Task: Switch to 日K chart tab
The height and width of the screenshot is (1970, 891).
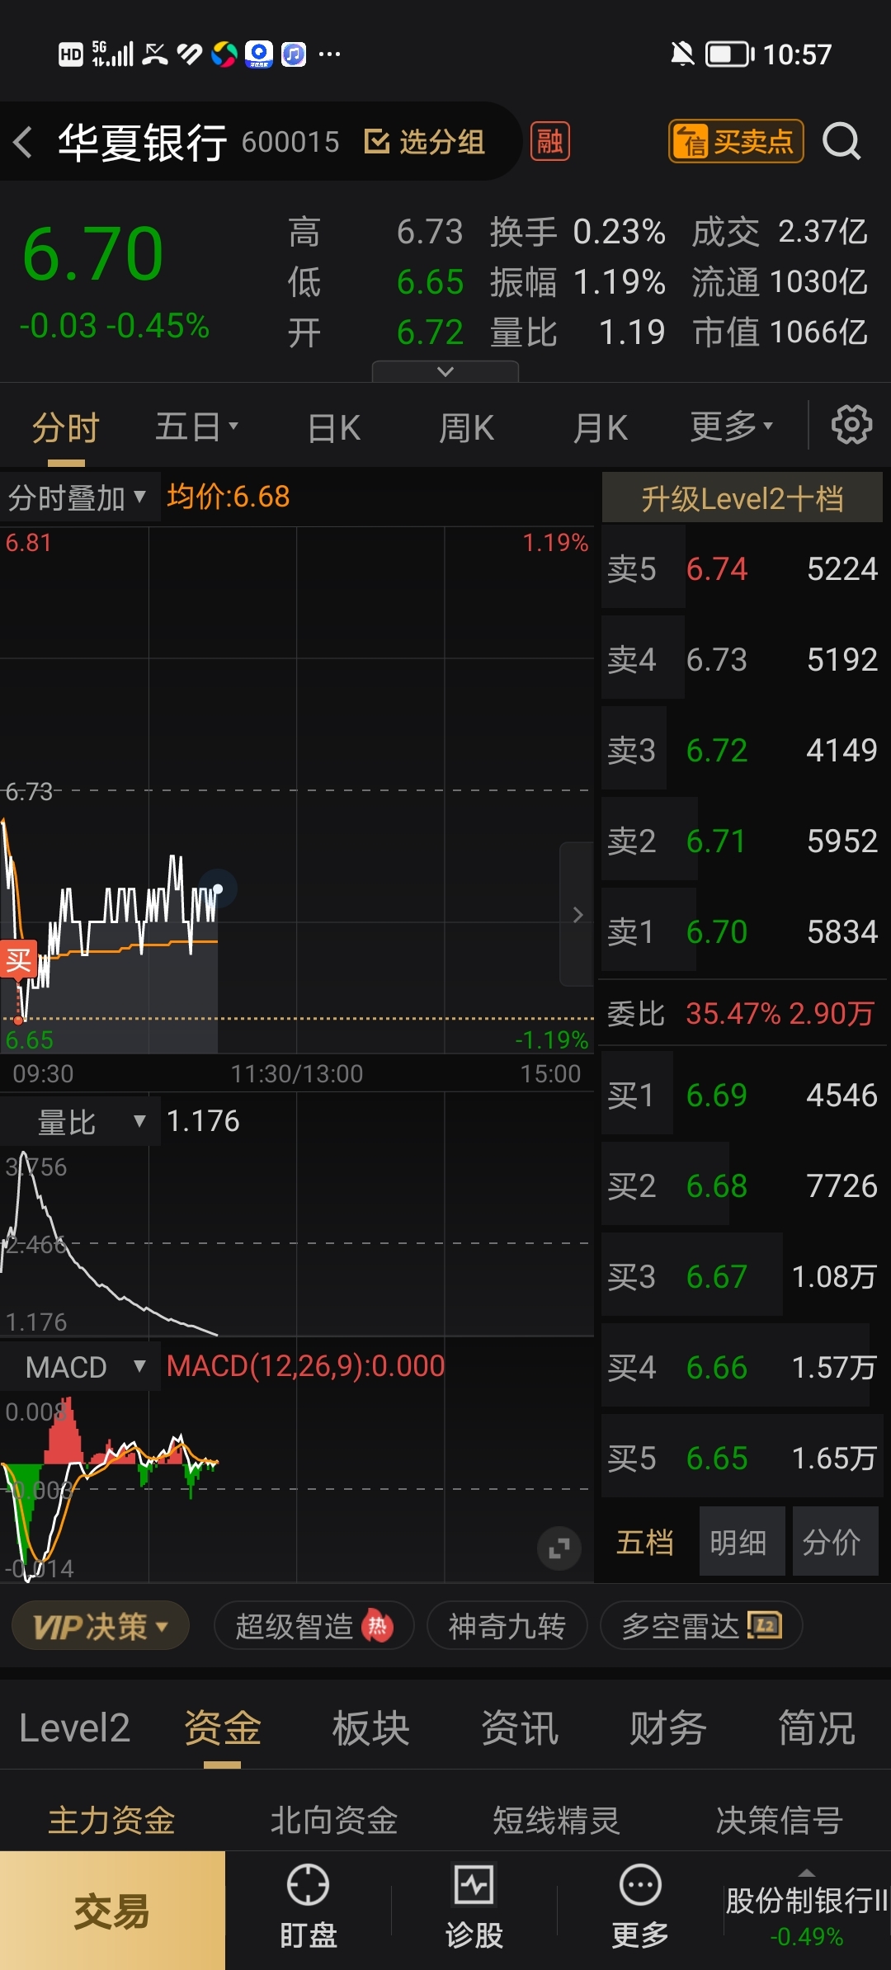Action: [334, 427]
